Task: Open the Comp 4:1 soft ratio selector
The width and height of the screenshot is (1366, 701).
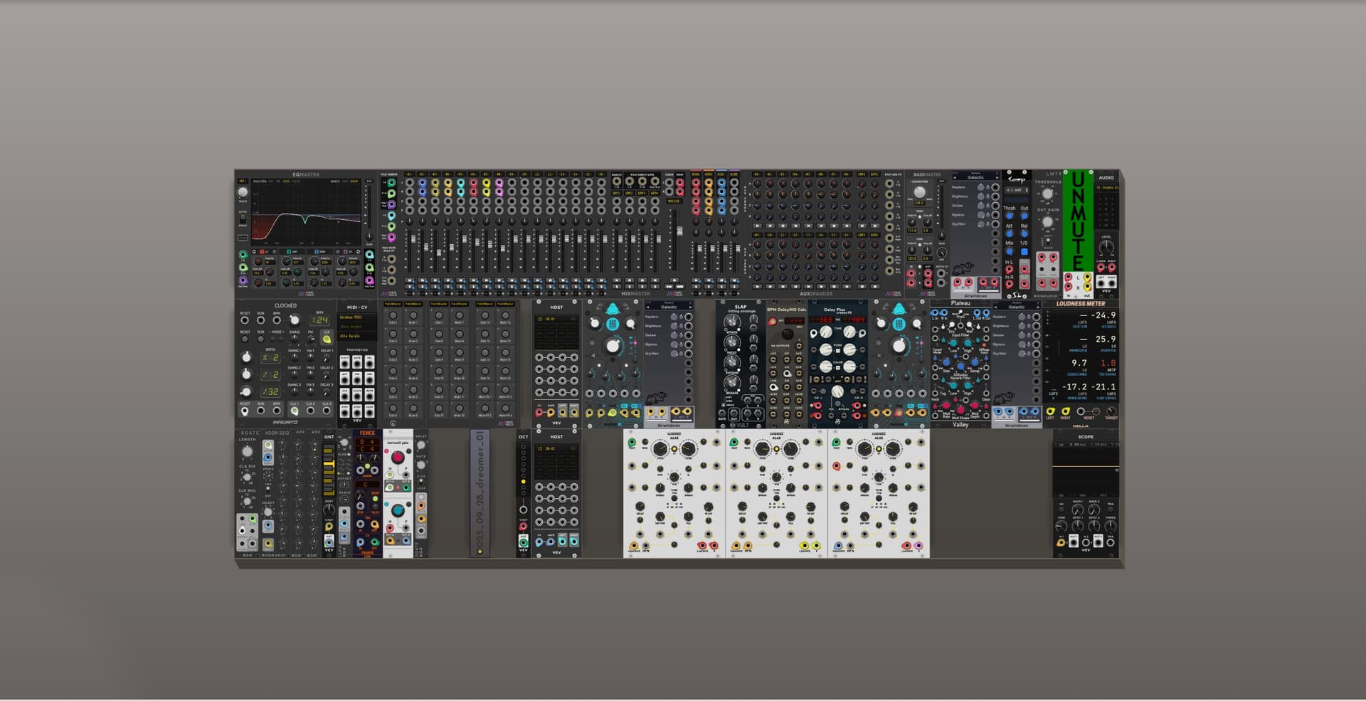Action: click(1017, 190)
